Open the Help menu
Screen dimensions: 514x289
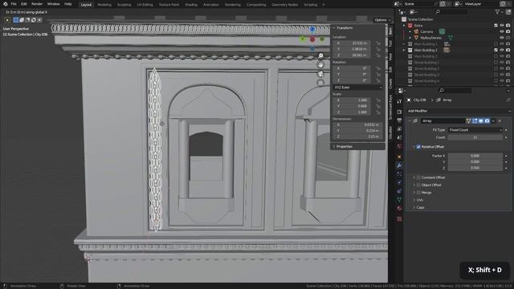tap(67, 4)
